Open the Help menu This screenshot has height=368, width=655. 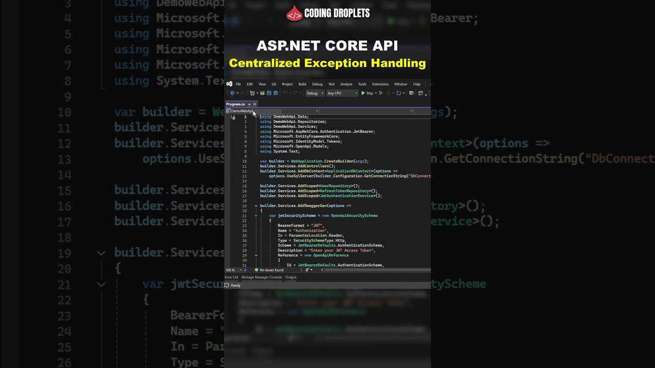pyautogui.click(x=417, y=84)
